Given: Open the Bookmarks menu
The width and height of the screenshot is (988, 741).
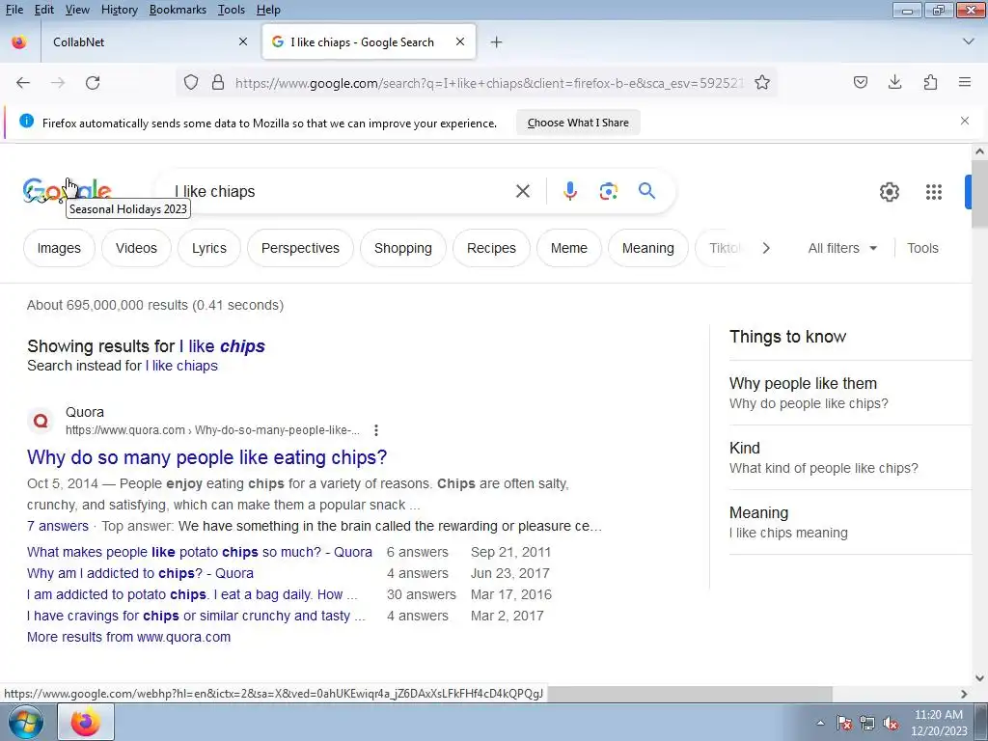Looking at the screenshot, I should [178, 10].
